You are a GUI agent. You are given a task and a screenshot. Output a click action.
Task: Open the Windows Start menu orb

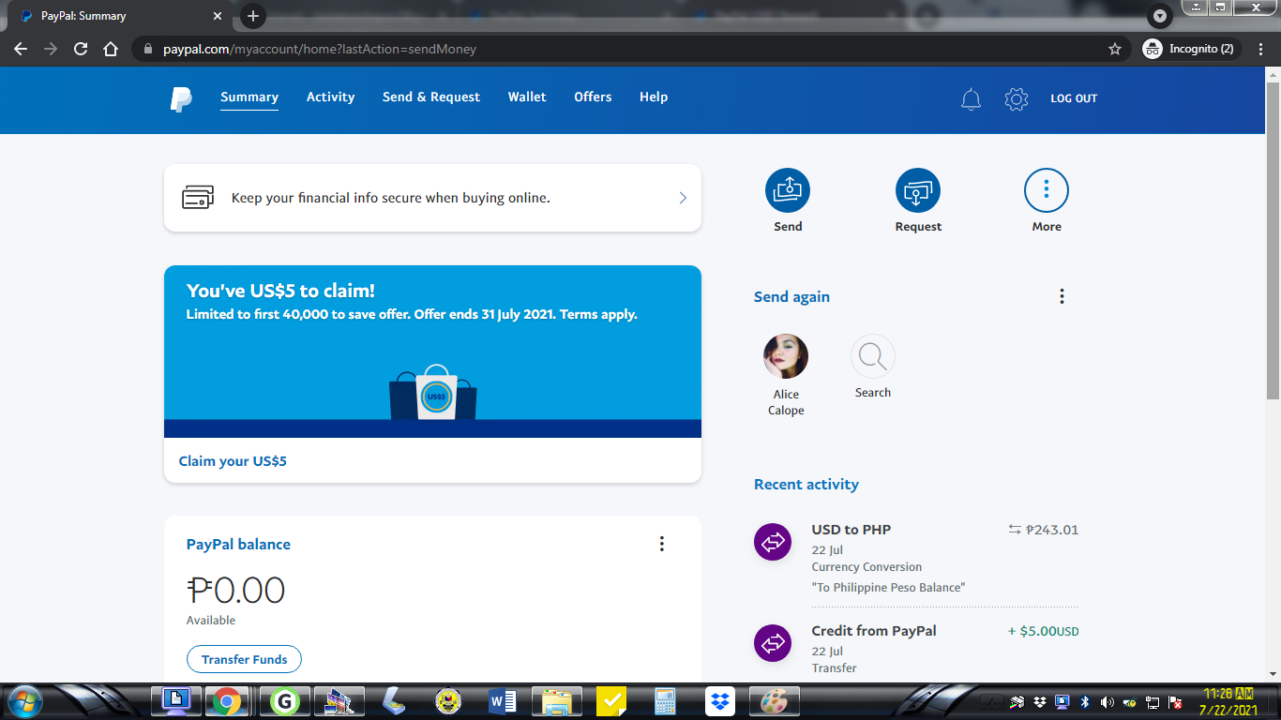point(23,700)
